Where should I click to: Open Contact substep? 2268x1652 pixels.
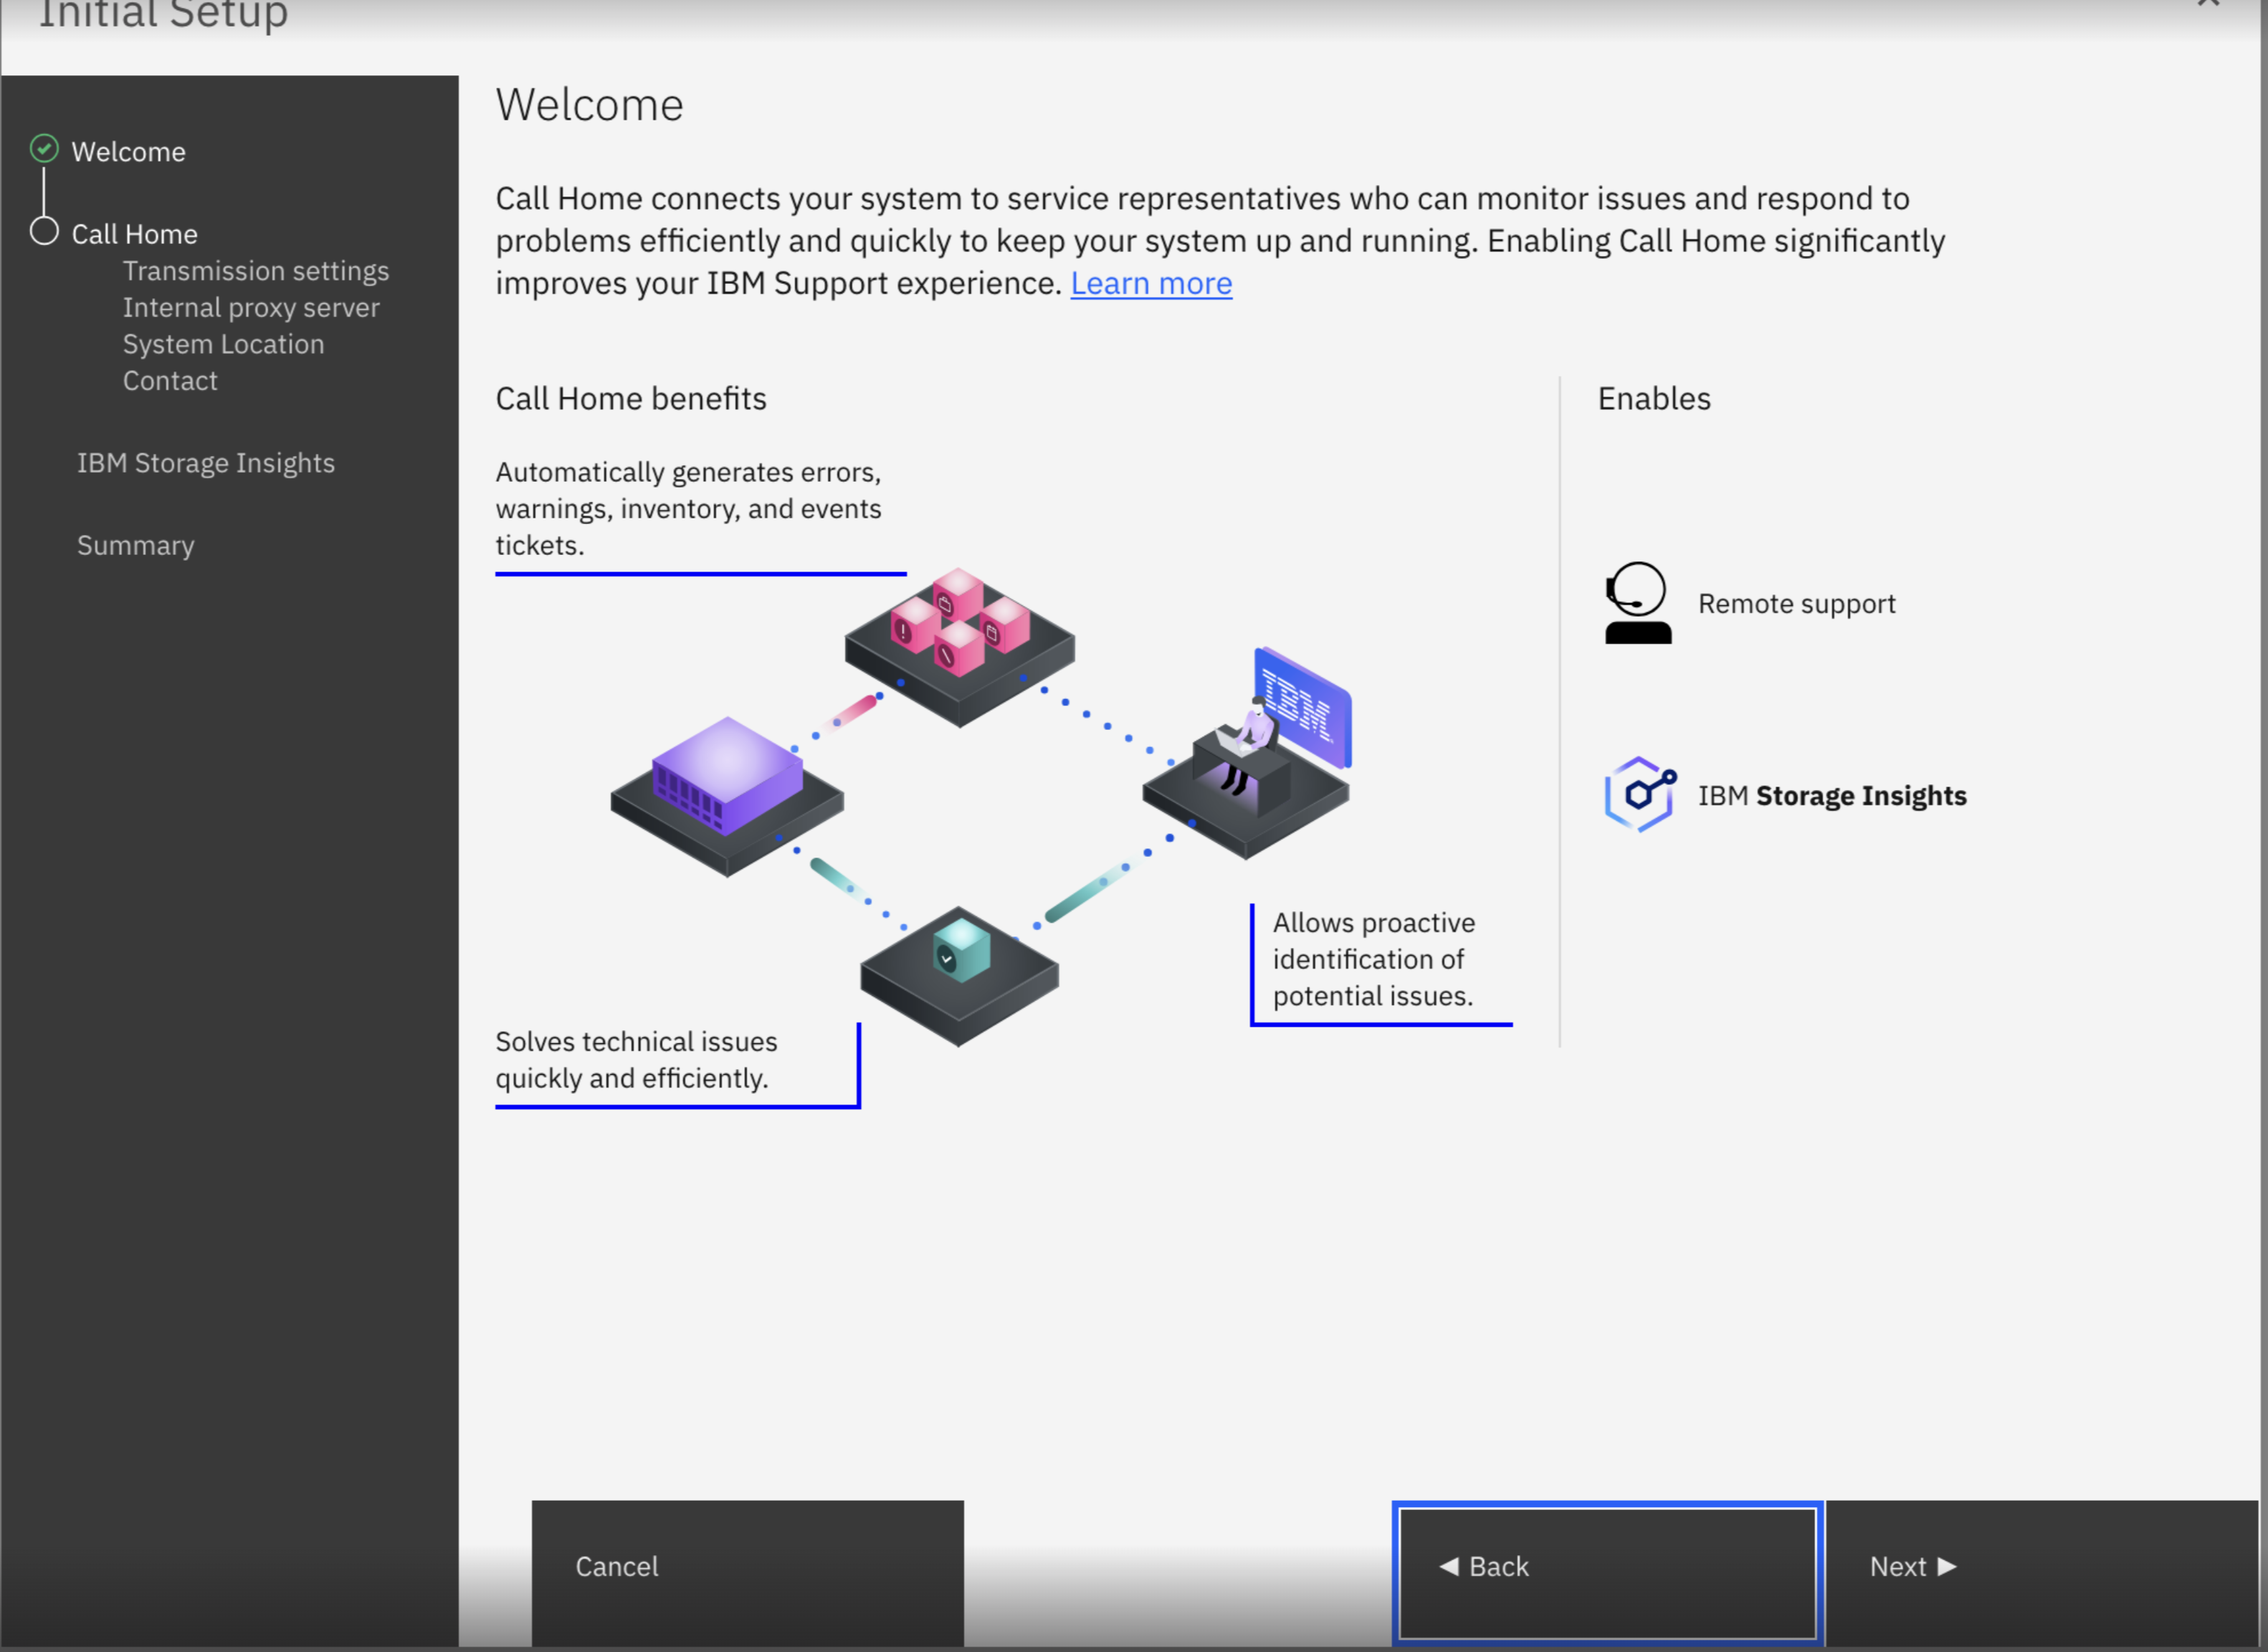(170, 381)
